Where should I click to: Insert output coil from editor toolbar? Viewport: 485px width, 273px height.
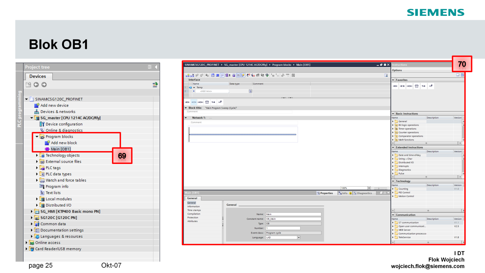(200, 102)
